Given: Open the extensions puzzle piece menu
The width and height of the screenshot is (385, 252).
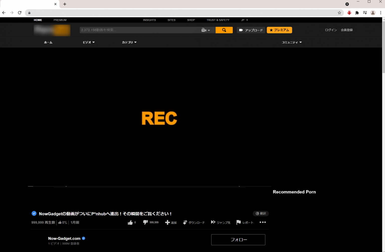Looking at the screenshot, I should pos(357,13).
